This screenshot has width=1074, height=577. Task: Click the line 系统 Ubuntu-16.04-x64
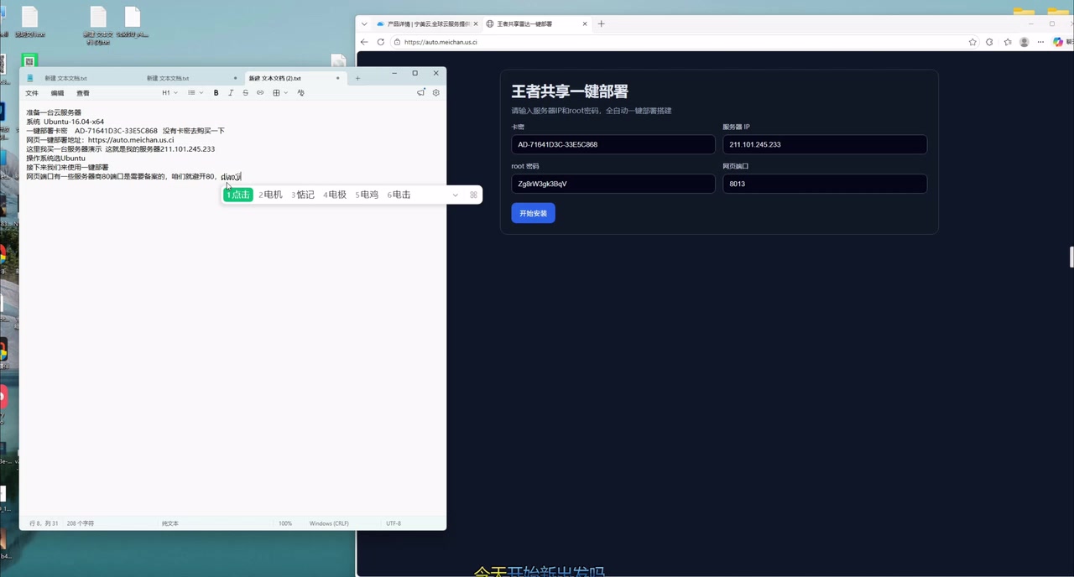[65, 122]
